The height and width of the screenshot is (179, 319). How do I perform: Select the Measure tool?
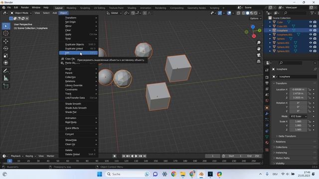(5, 78)
